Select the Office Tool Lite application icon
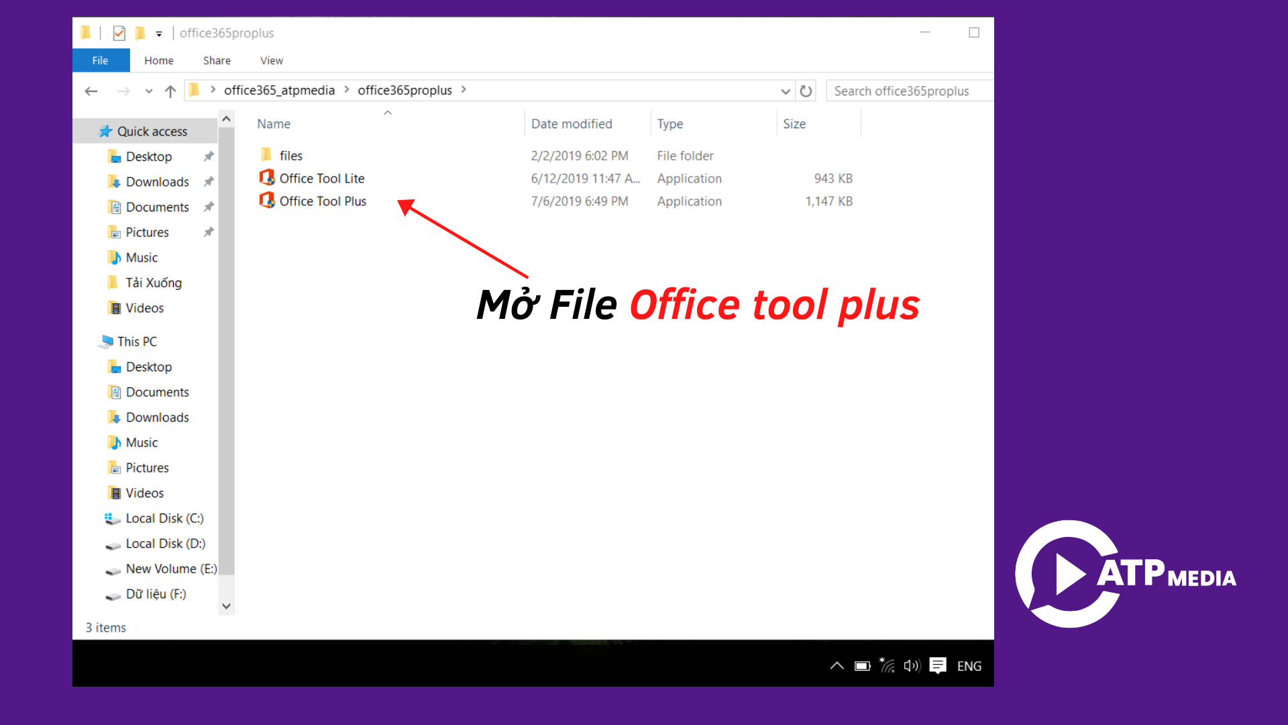The width and height of the screenshot is (1288, 725). pos(267,177)
